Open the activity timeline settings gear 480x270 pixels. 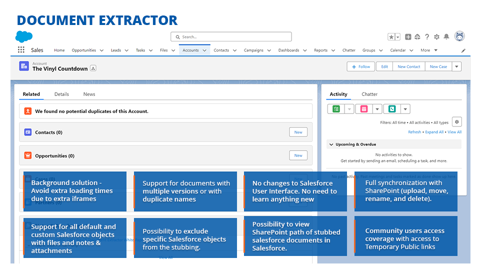point(456,122)
